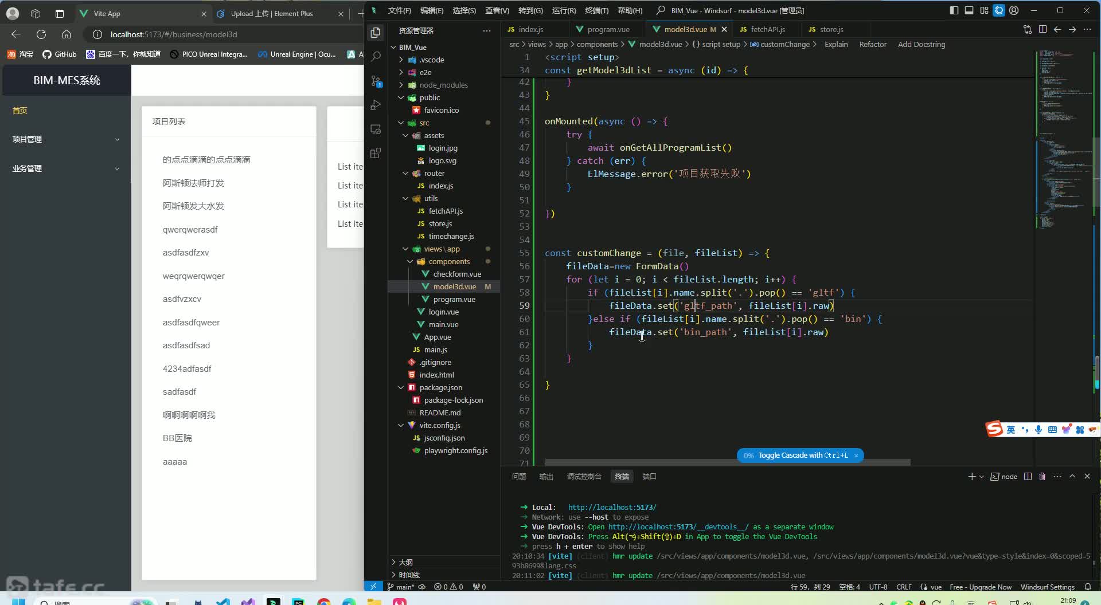The image size is (1101, 605).
Task: Open Run and Debug view
Action: click(376, 105)
